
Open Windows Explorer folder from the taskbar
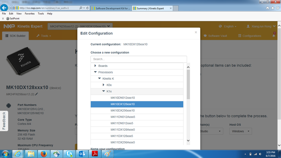tap(31, 154)
